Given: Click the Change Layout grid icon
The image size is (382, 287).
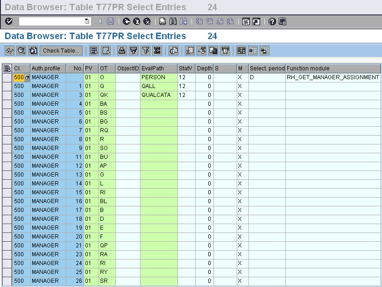Looking at the screenshot, I should [x=241, y=50].
